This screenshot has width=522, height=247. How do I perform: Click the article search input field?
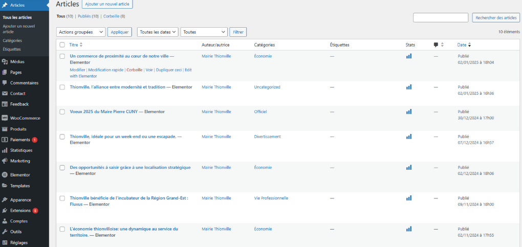pos(441,18)
